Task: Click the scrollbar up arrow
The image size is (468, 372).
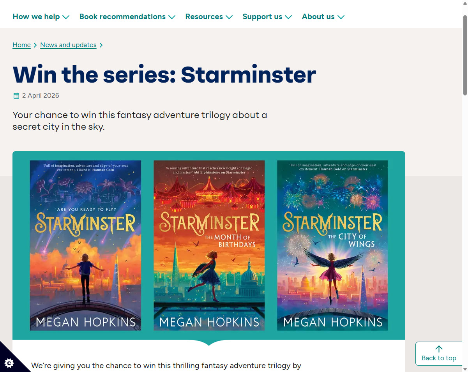Action: (465, 3)
